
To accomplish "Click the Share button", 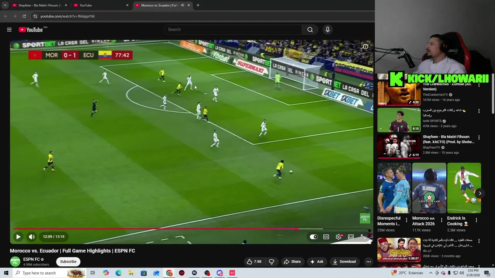I will click(x=292, y=261).
